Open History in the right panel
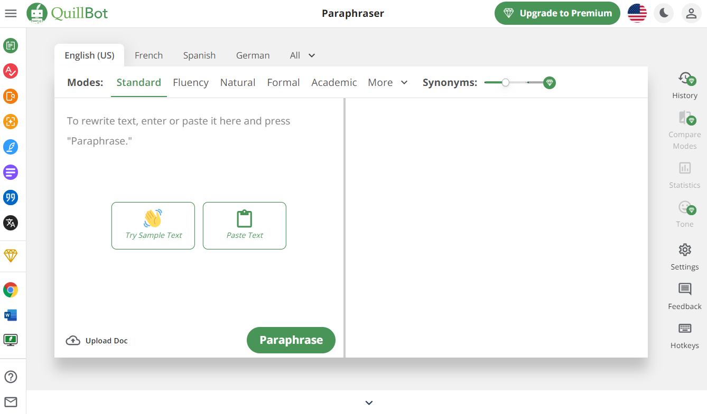This screenshot has height=414, width=707. point(685,85)
